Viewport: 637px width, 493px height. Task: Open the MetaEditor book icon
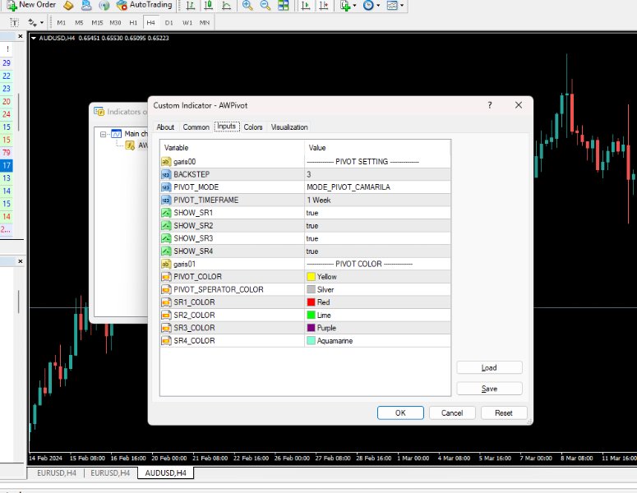click(69, 5)
